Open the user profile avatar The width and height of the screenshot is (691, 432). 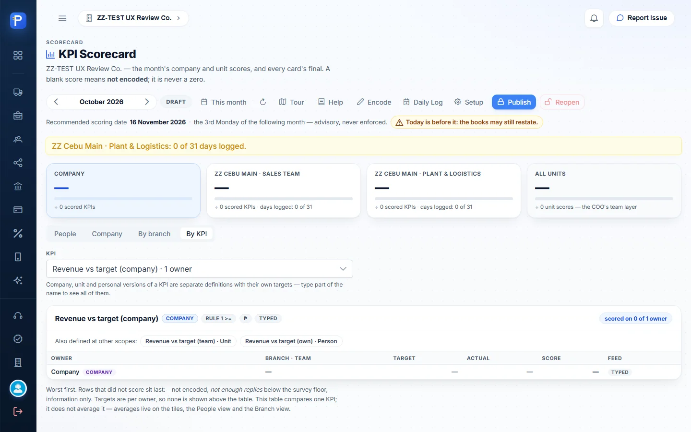pyautogui.click(x=18, y=388)
